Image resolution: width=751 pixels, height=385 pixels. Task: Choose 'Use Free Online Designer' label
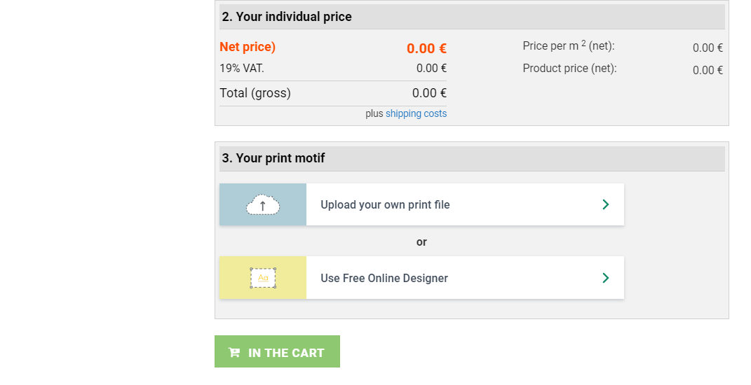click(384, 278)
